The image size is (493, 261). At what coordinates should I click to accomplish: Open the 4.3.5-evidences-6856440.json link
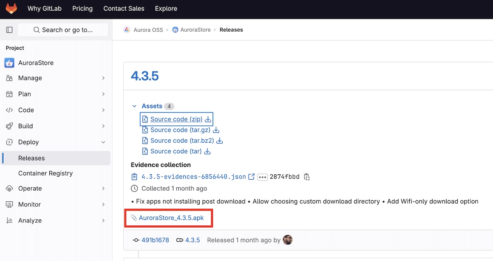pyautogui.click(x=194, y=177)
